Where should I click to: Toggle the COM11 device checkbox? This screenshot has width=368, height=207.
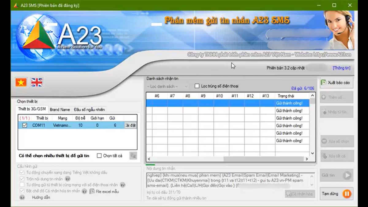pyautogui.click(x=25, y=125)
